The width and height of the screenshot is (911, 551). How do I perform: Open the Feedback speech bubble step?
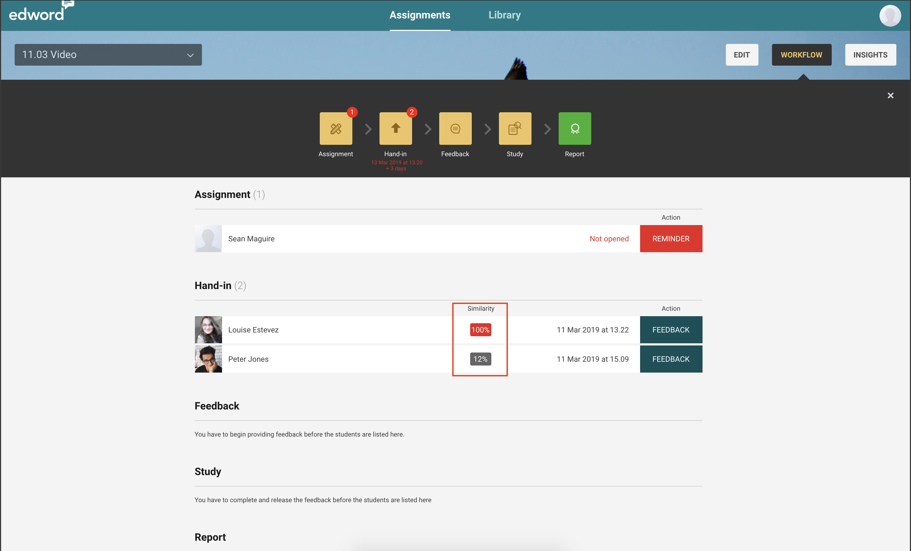455,129
